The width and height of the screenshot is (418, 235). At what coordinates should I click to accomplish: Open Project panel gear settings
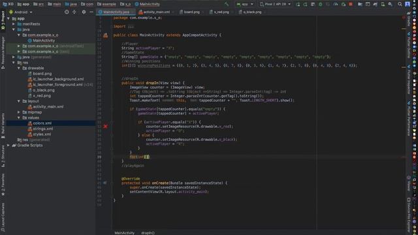[x=84, y=12]
